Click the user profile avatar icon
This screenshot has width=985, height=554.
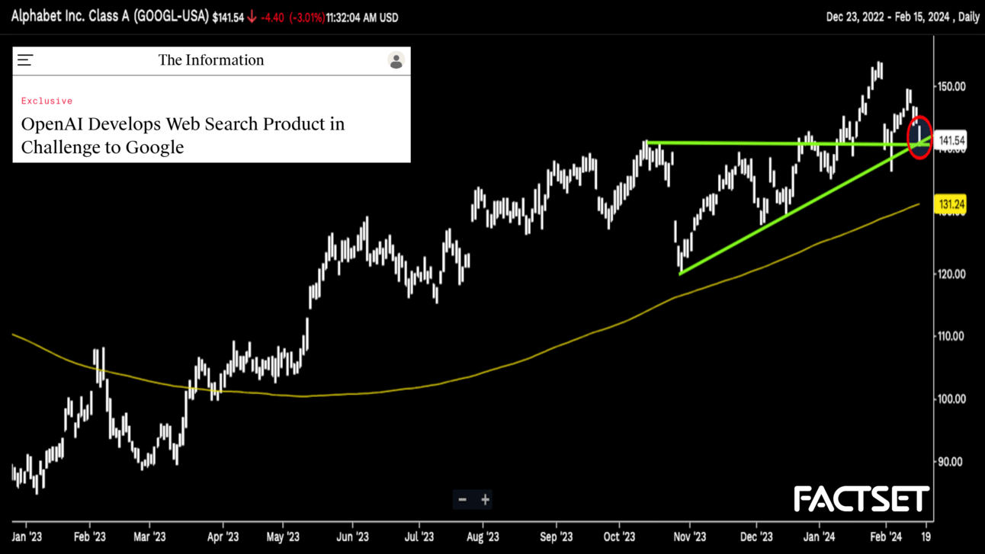click(396, 60)
